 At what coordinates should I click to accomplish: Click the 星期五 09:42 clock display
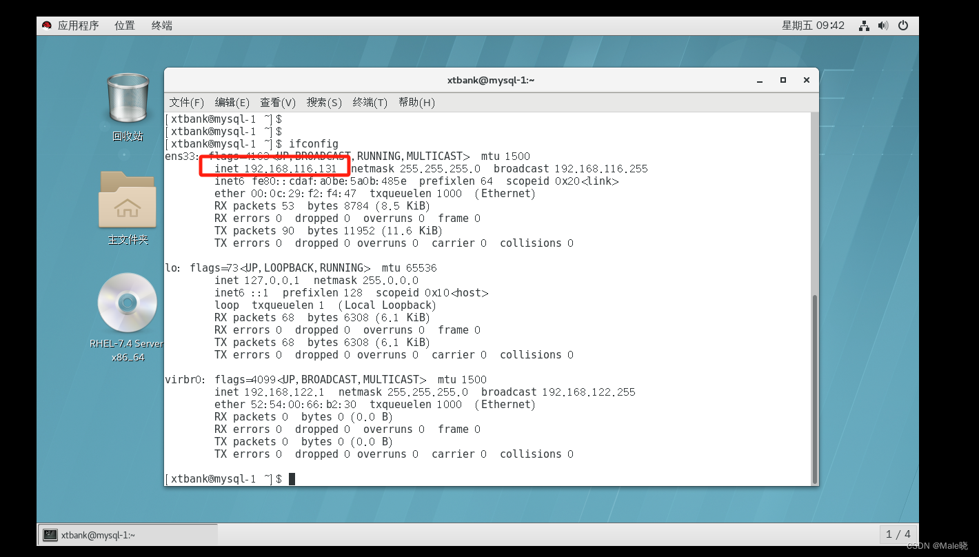tap(814, 25)
